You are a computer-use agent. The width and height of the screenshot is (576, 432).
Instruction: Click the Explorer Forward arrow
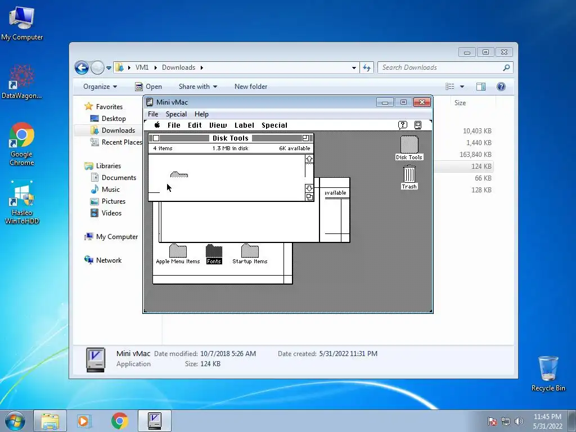point(97,67)
